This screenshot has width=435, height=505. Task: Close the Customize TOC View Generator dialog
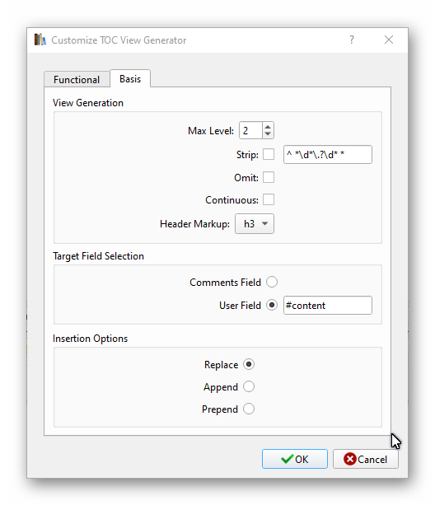tap(389, 40)
